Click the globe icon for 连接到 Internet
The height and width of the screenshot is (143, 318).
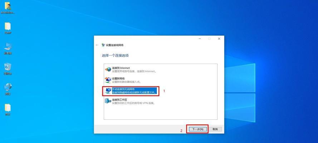click(108, 69)
